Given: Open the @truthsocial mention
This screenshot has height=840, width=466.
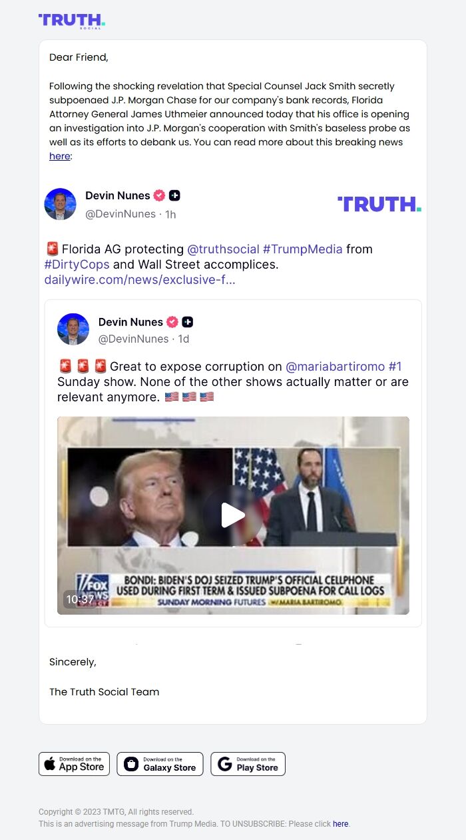Looking at the screenshot, I should (223, 249).
